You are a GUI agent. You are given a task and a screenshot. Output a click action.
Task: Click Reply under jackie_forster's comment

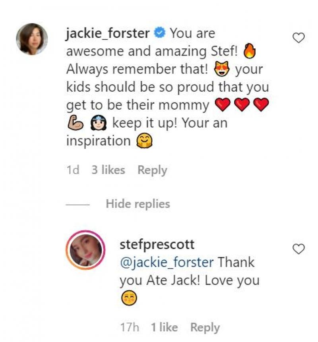[153, 170]
